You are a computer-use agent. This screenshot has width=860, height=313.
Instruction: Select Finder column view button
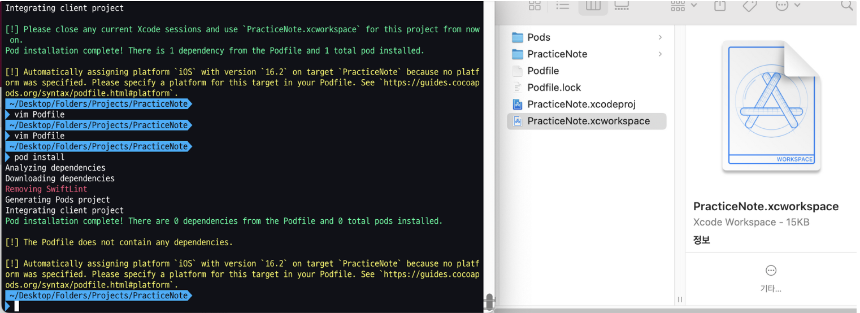point(593,5)
